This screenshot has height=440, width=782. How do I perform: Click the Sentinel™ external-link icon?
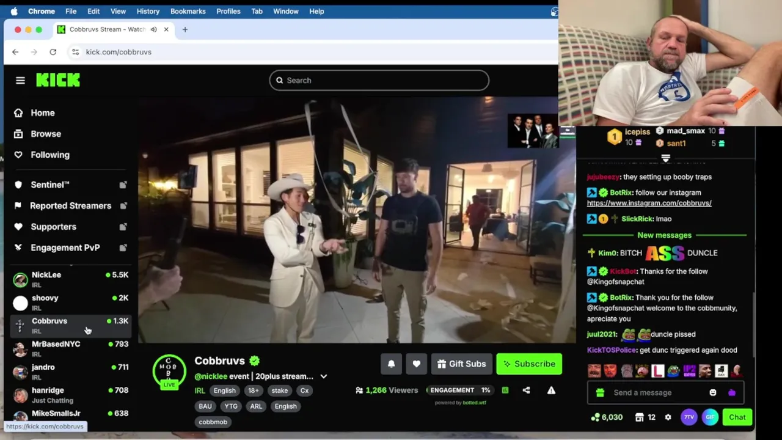click(123, 185)
